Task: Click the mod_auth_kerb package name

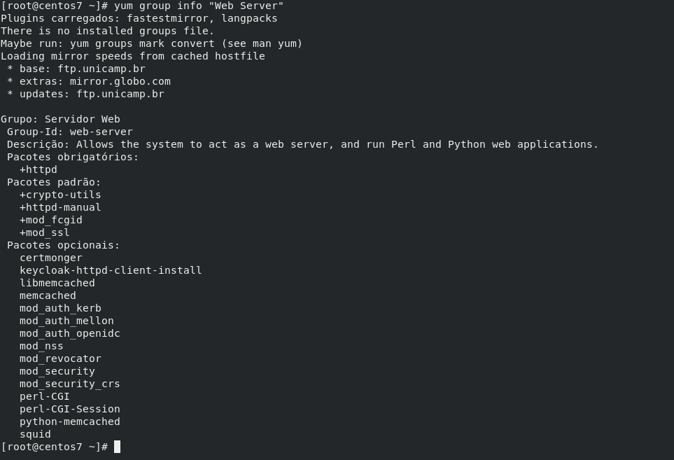Action: [x=60, y=308]
